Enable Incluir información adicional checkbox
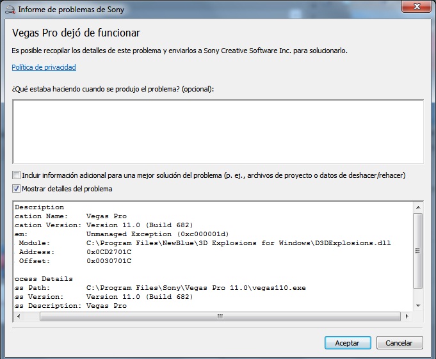The image size is (436, 359). [x=16, y=175]
